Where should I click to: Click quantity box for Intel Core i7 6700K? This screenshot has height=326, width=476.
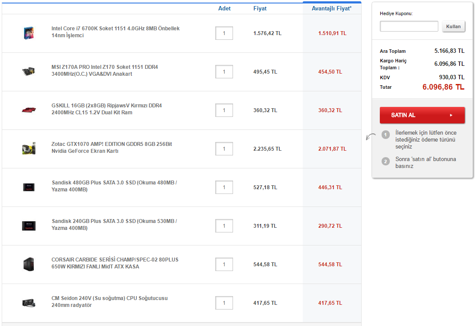click(224, 33)
